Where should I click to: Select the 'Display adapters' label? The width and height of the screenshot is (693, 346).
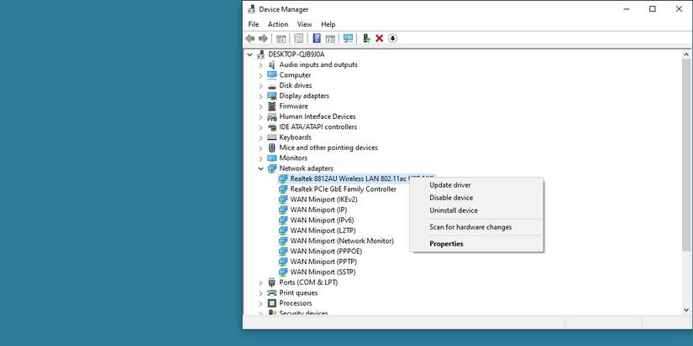click(304, 96)
